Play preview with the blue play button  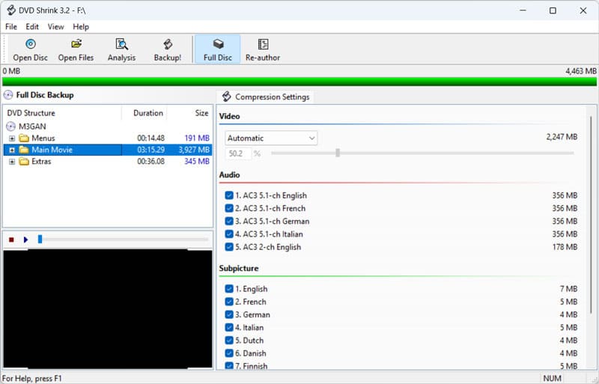pyautogui.click(x=25, y=240)
